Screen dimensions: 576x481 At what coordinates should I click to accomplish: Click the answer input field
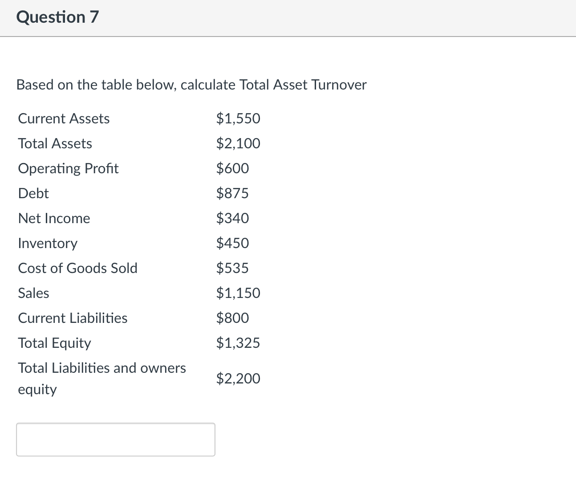pyautogui.click(x=115, y=440)
